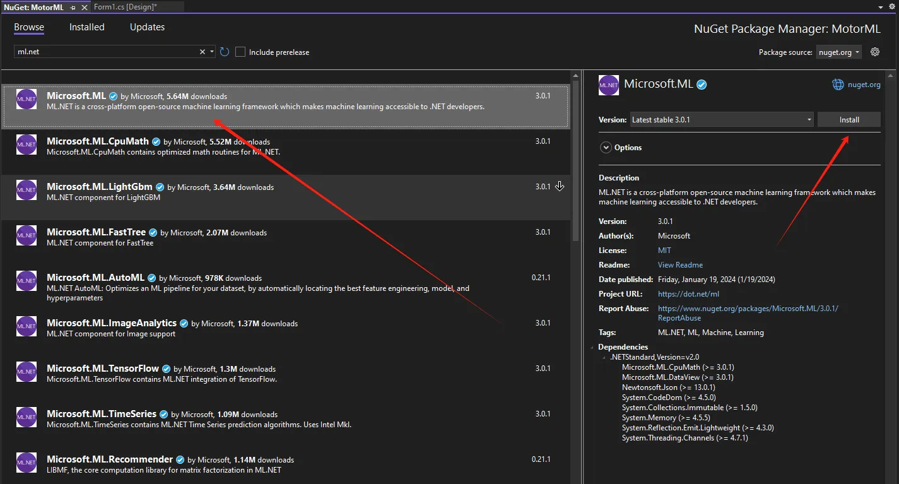Click the Install button
Image resolution: width=899 pixels, height=484 pixels.
849,120
